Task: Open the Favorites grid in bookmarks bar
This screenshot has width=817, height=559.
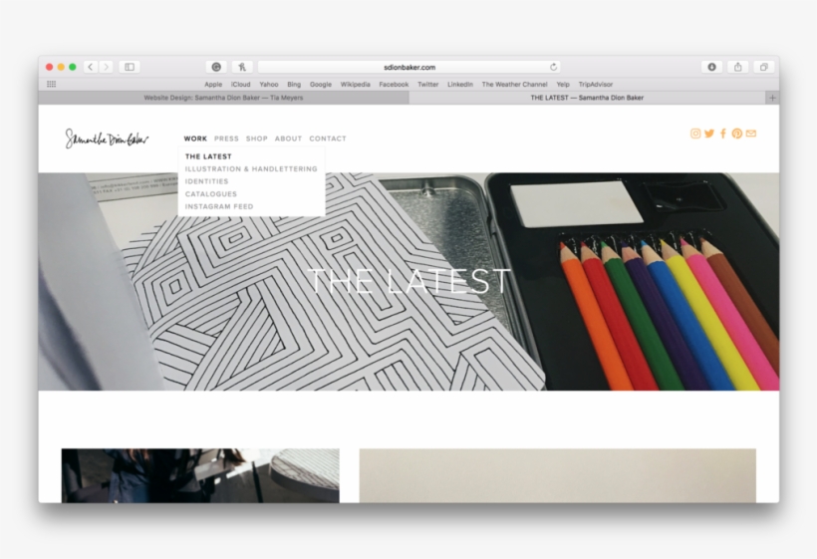Action: tap(52, 85)
